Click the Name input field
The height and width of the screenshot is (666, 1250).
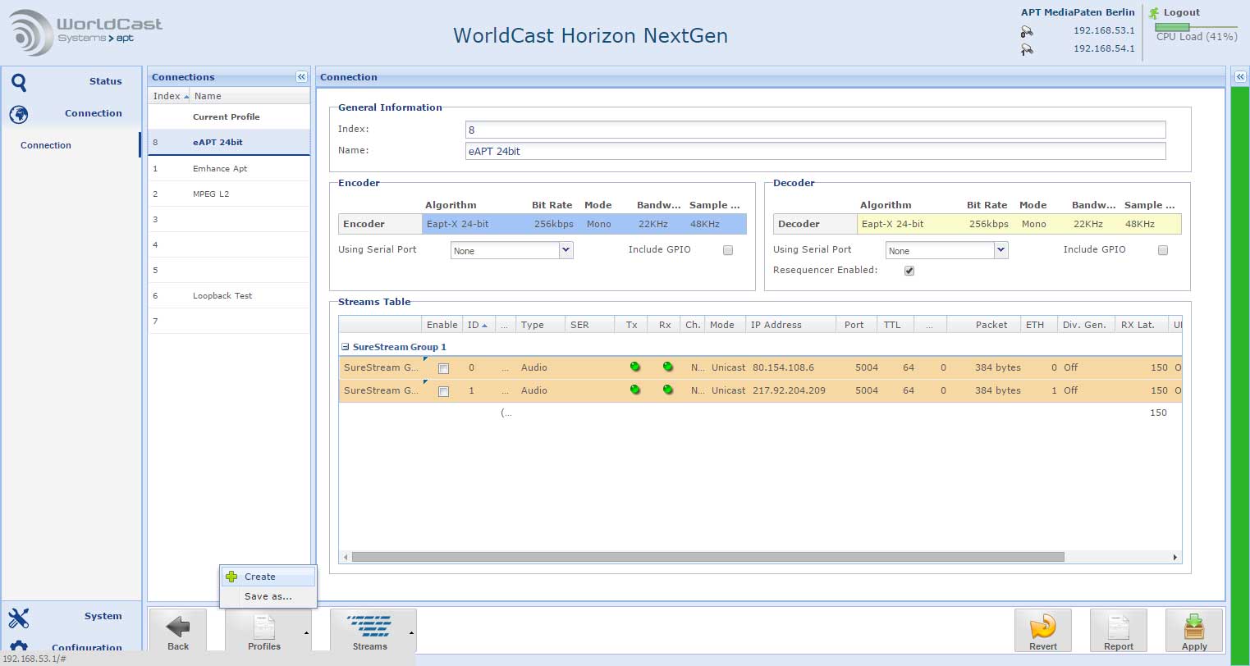tap(815, 151)
